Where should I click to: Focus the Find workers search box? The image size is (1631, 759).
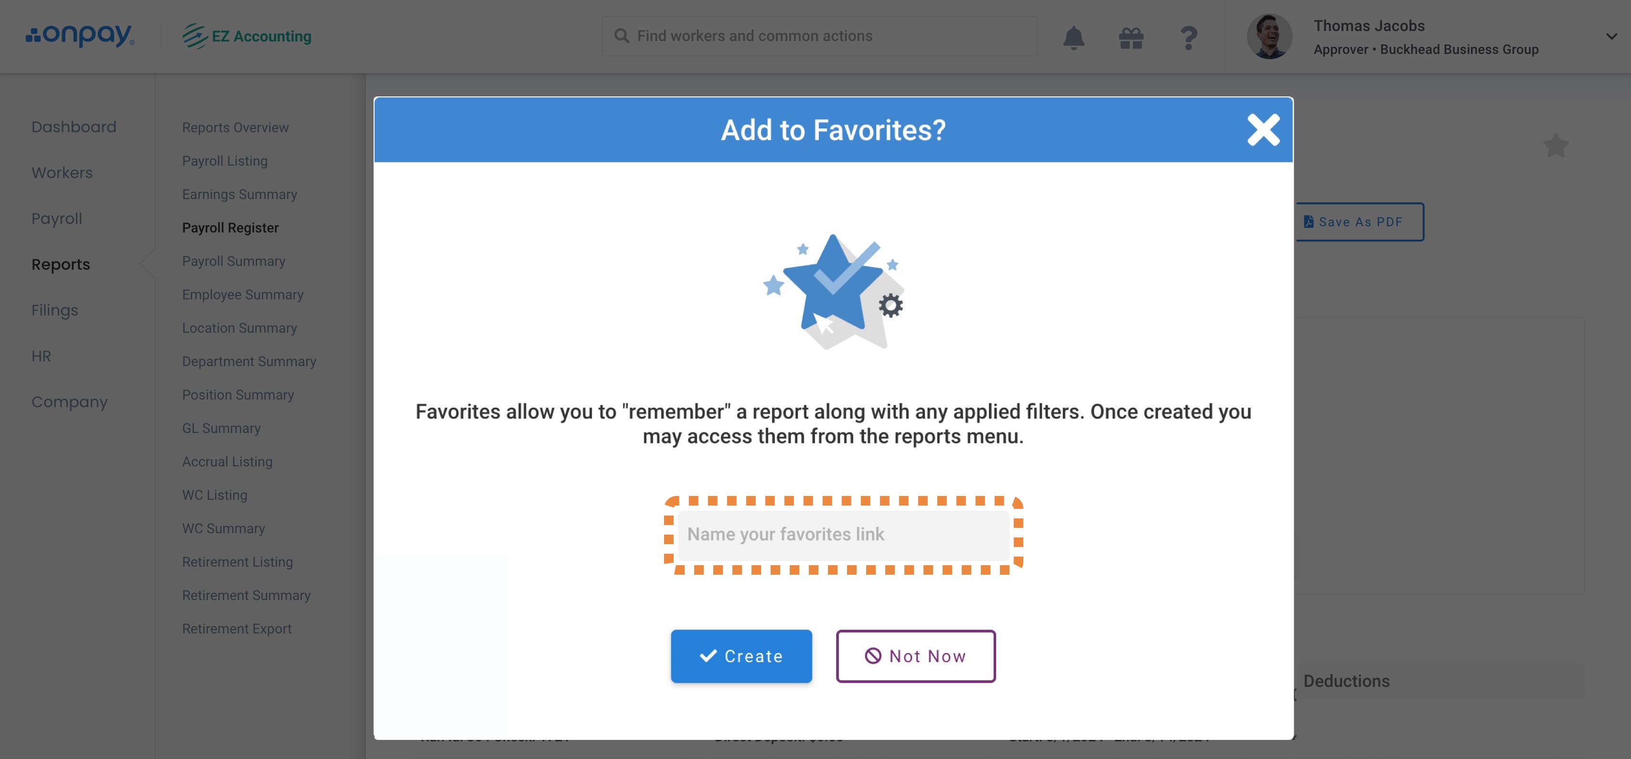[819, 36]
